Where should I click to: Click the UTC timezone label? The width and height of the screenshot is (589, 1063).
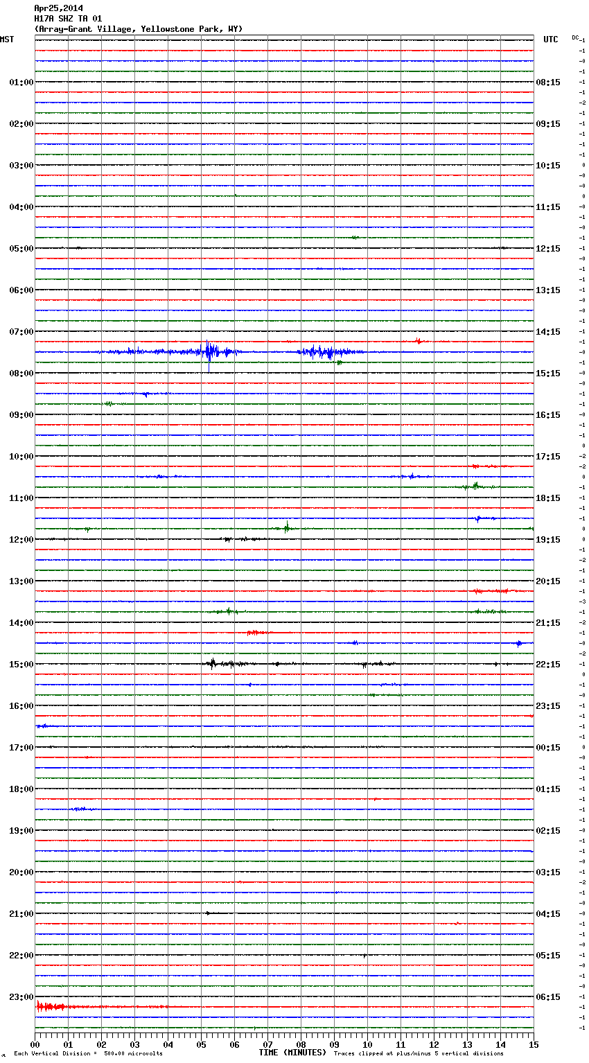[550, 39]
